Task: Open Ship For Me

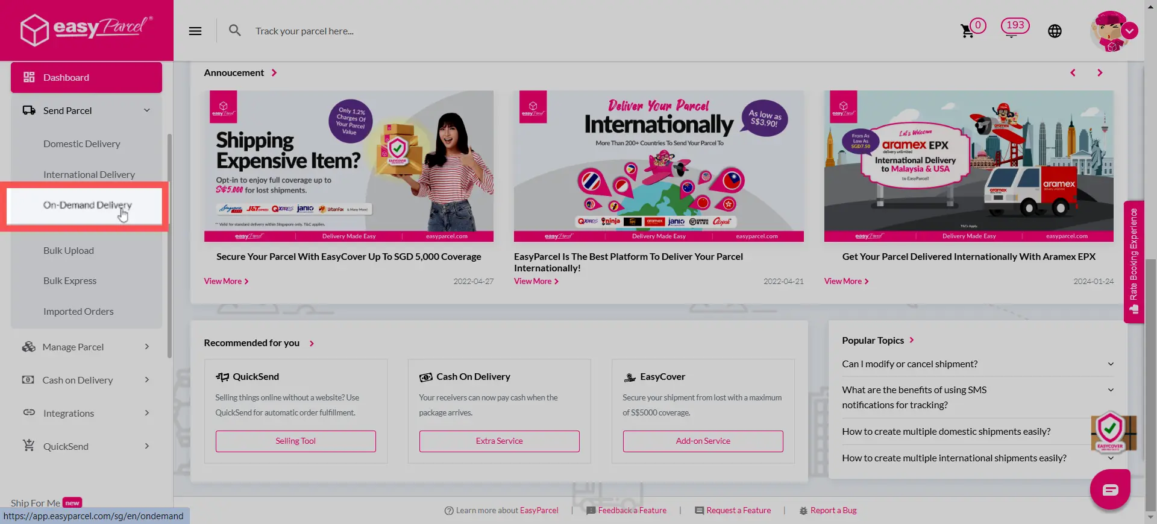Action: pos(36,503)
